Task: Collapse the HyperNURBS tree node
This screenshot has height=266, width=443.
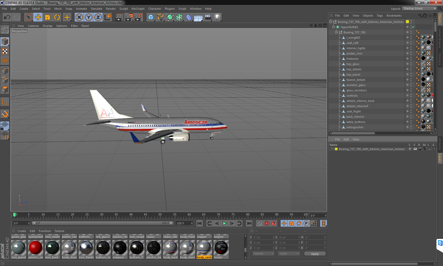Action: (334, 27)
